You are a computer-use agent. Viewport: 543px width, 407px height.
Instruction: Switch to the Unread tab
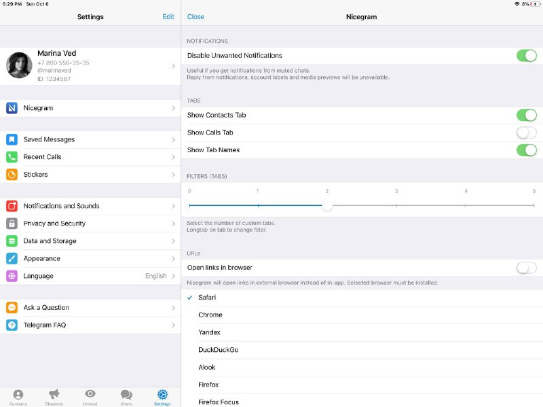(x=90, y=397)
